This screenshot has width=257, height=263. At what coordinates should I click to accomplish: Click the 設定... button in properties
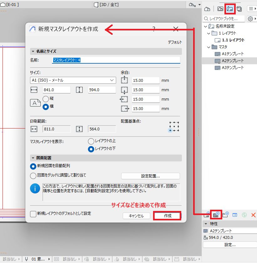[230, 245]
